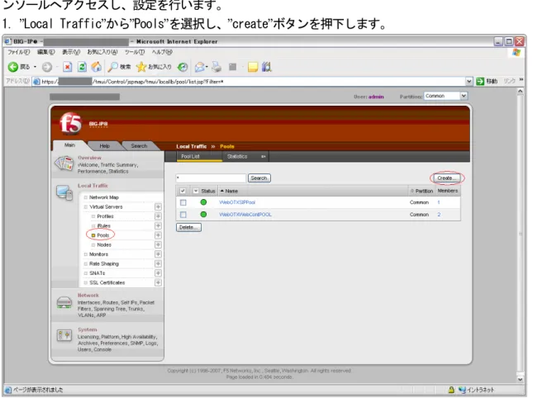Open the address bar history dropdown
This screenshot has height=398, width=533.
(x=469, y=81)
